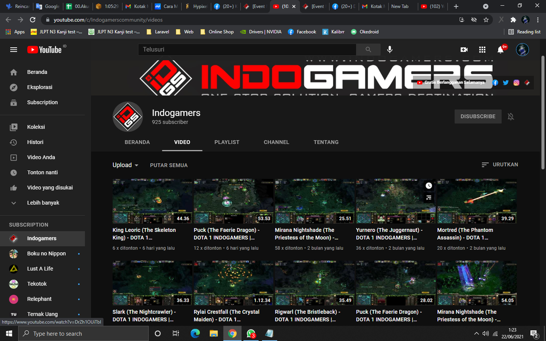This screenshot has width=546, height=341.
Task: Open Indogamers subscription in sidebar
Action: pos(43,238)
